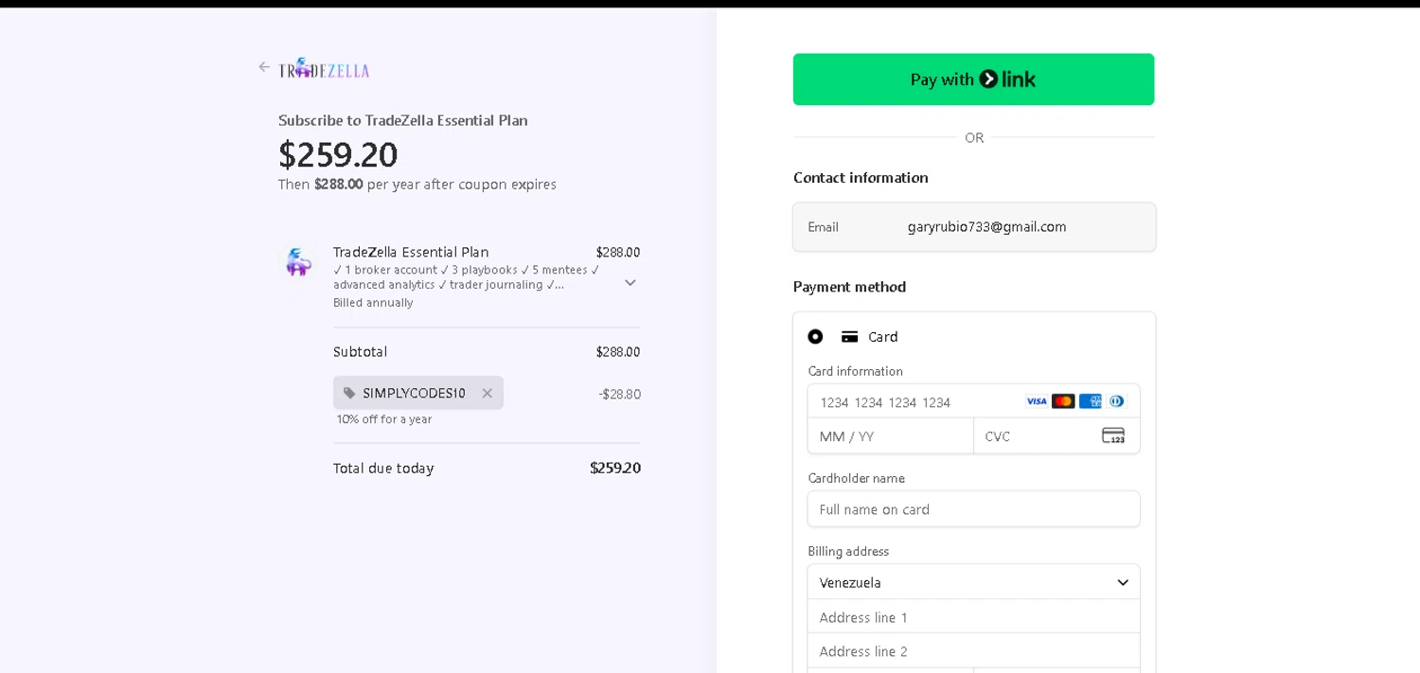
Task: Expand the Essential Plan details chevron
Action: [630, 282]
